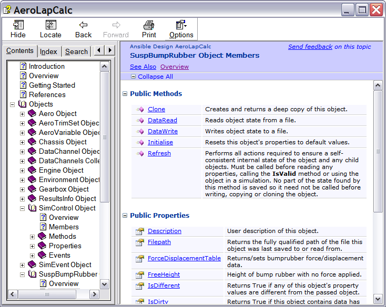Expand the DataChannel Object node
Viewport: 386px width, 307px height.
[23, 152]
